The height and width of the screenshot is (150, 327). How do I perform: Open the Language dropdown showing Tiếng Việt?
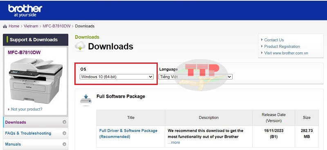click(195, 77)
